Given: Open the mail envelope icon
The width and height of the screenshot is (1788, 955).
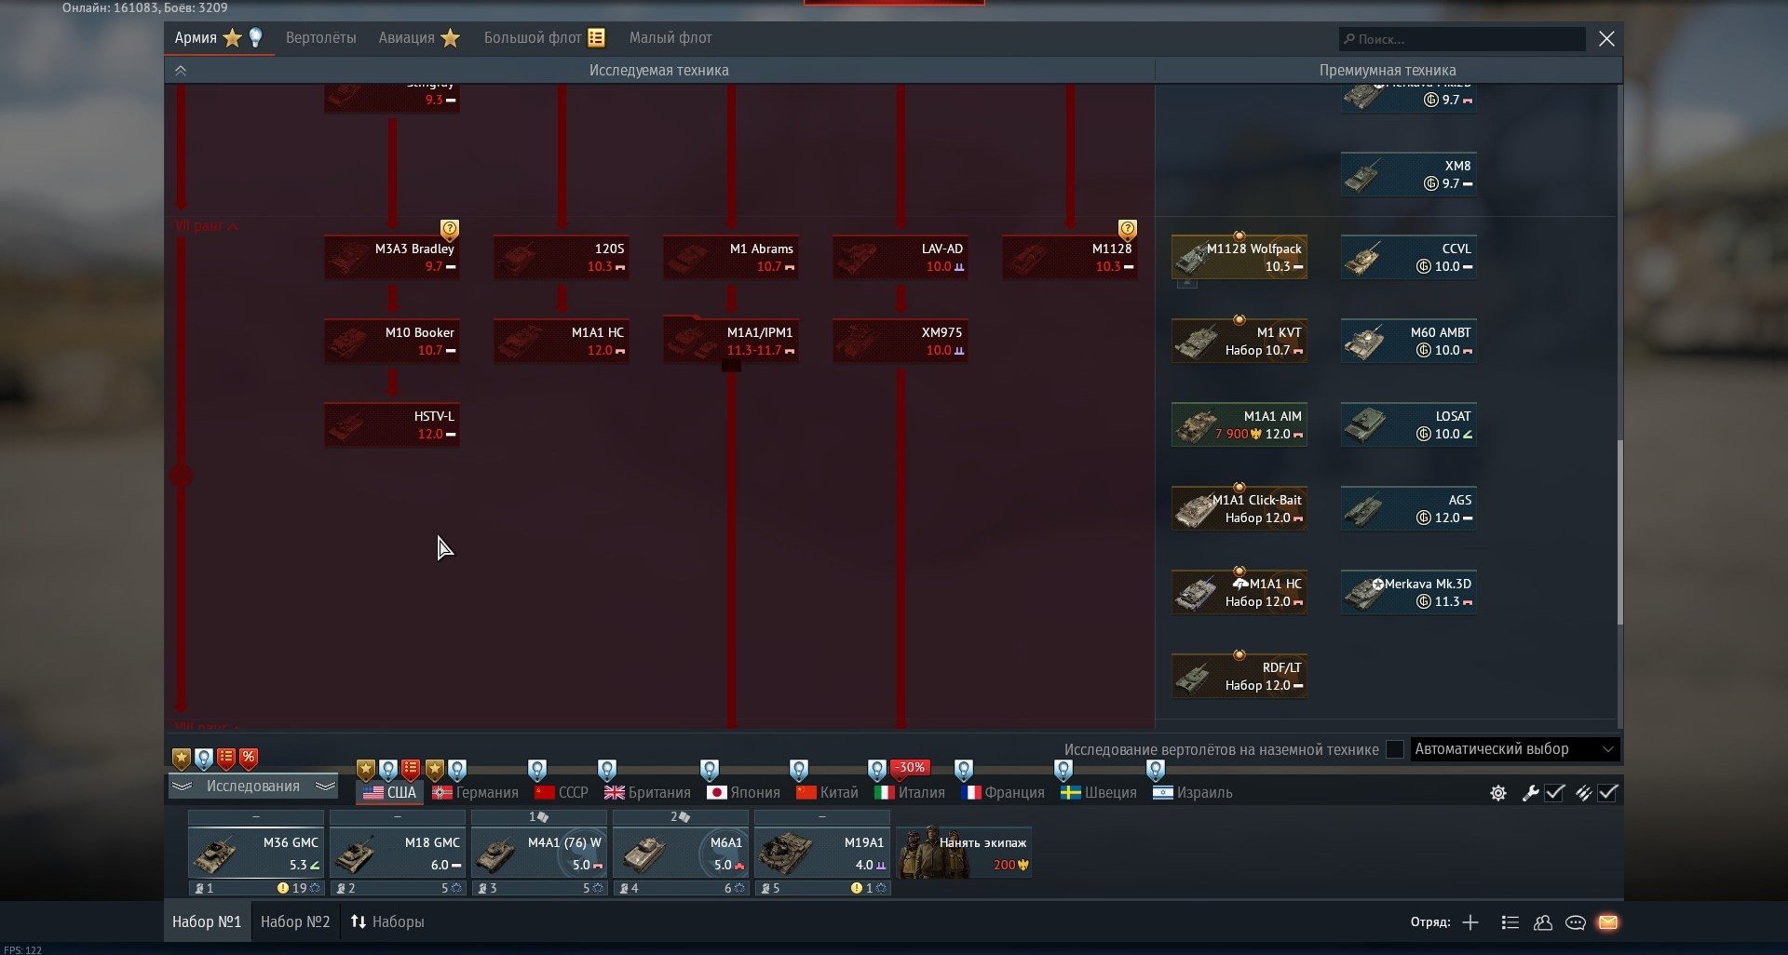Looking at the screenshot, I should pyautogui.click(x=1607, y=922).
